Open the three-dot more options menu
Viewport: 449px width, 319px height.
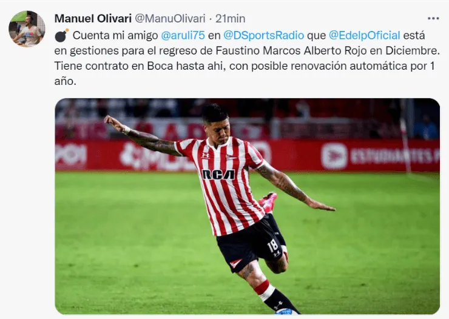(433, 19)
